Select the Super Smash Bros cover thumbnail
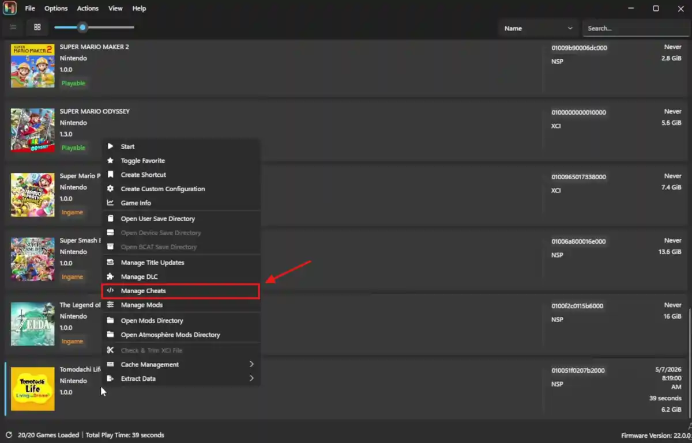Viewport: 692px width, 443px height. (33, 259)
